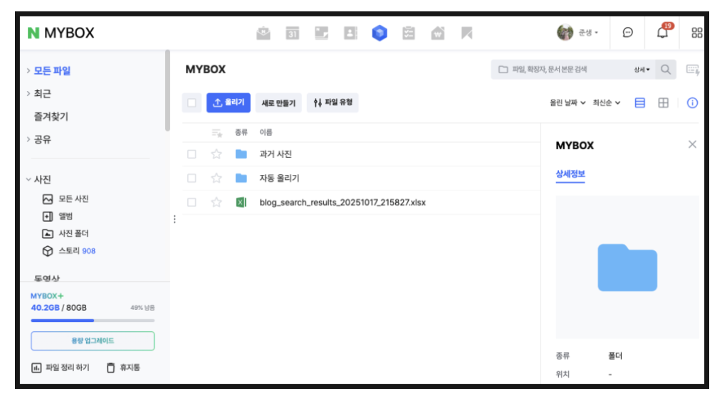Open the trash bin (휴지통)
This screenshot has width=727, height=396.
point(123,368)
